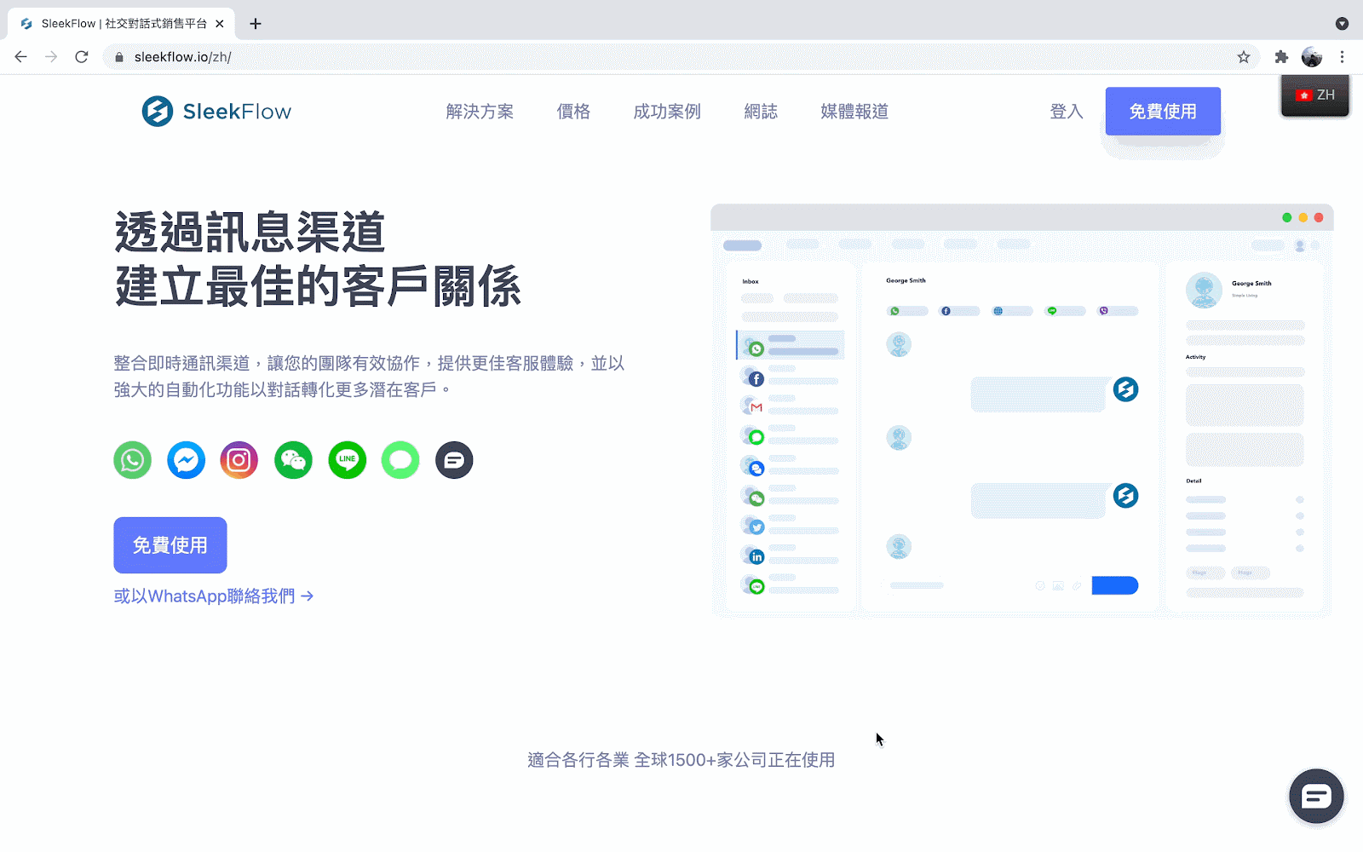
Task: Reload the page
Action: (82, 57)
